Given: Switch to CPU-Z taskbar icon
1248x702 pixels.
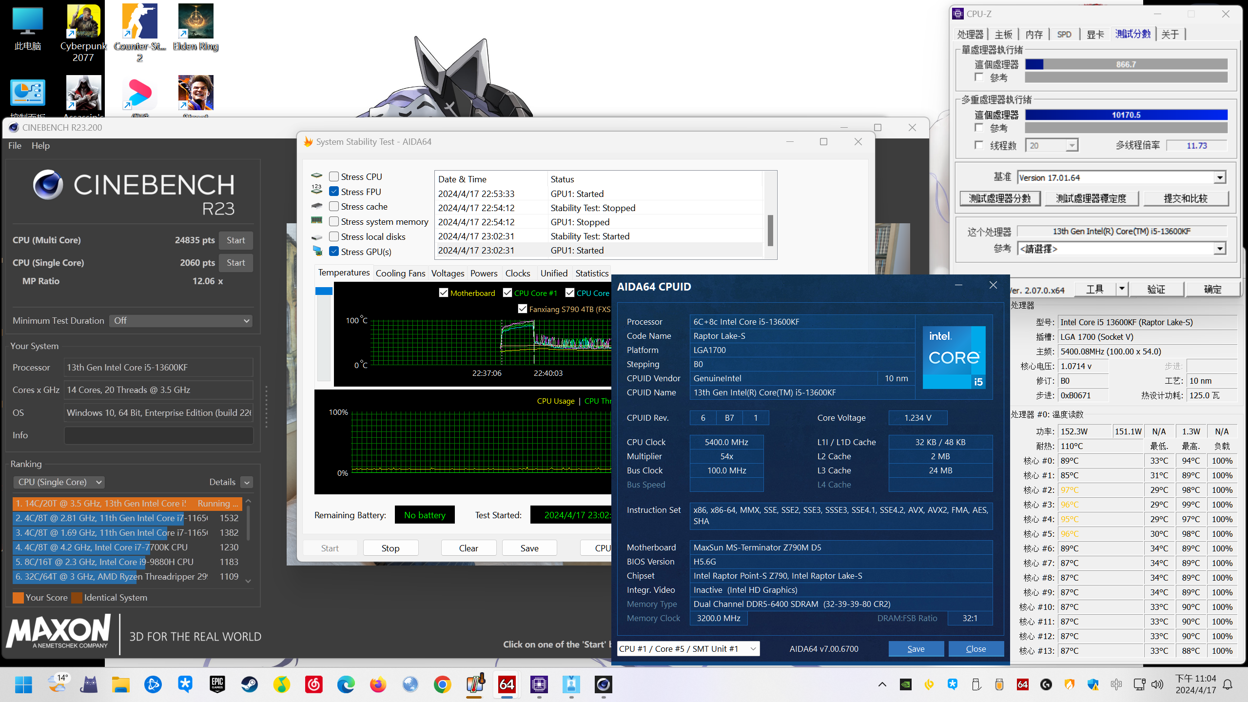Looking at the screenshot, I should point(539,684).
